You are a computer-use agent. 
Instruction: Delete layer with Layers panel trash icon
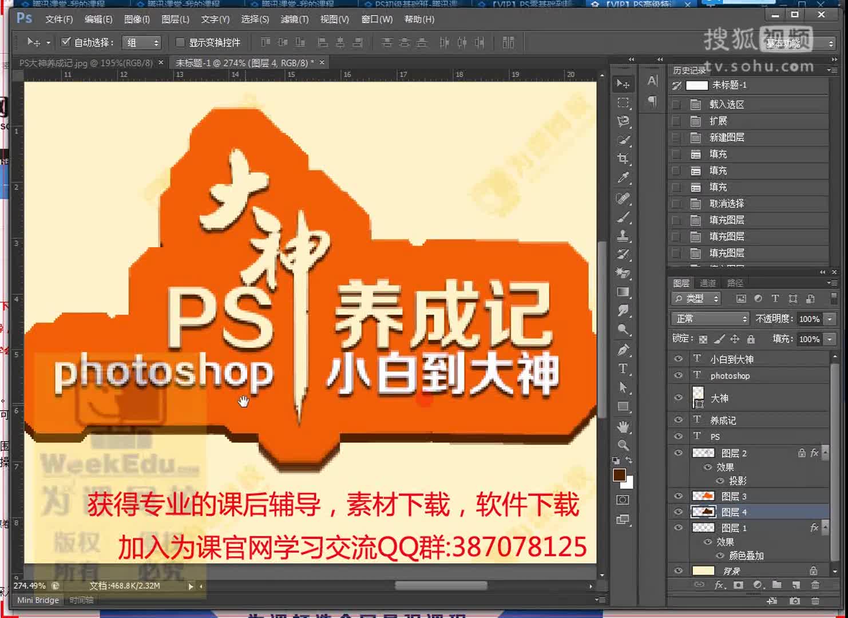[x=815, y=585]
